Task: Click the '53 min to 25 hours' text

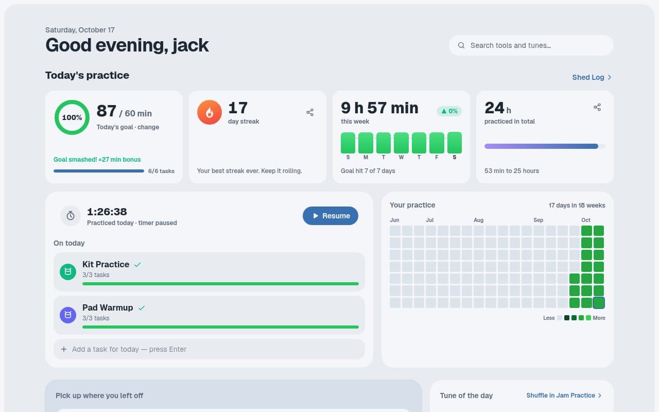Action: coord(512,171)
